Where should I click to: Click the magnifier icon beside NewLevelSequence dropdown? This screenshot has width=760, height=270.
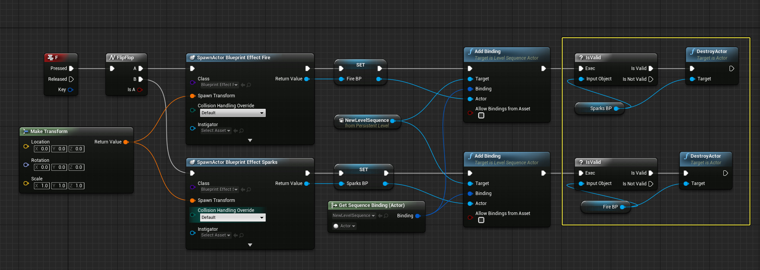point(386,216)
